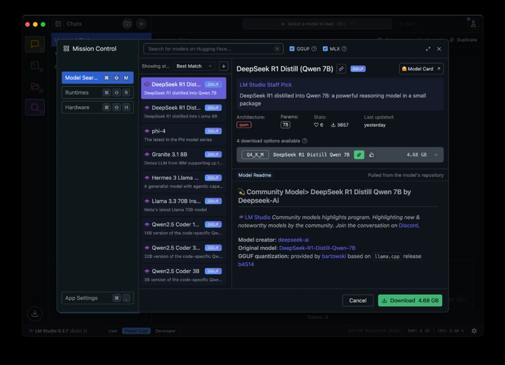Select the Runtimes tab
Screen dimensions: 505x365
(97, 93)
